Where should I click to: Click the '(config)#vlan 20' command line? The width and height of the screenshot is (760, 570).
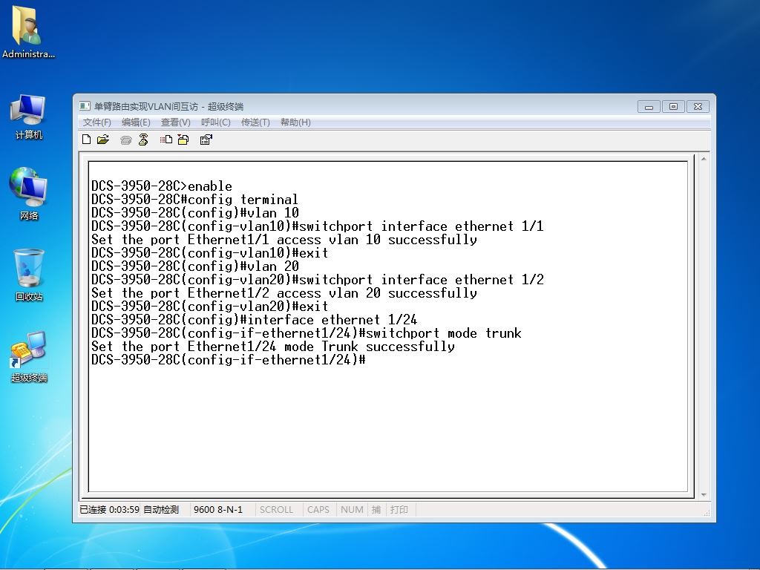coord(195,266)
